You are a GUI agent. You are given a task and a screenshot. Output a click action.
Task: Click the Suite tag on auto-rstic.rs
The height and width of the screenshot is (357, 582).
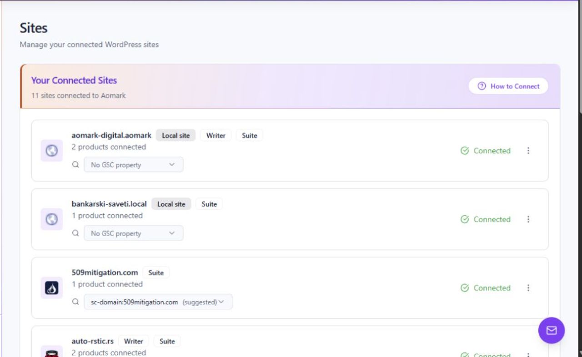pyautogui.click(x=167, y=341)
